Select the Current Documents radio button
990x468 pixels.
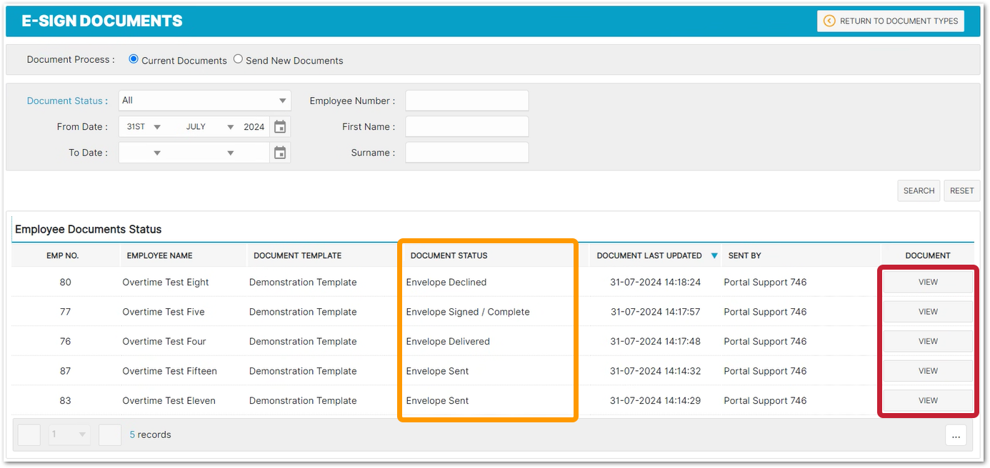click(134, 60)
